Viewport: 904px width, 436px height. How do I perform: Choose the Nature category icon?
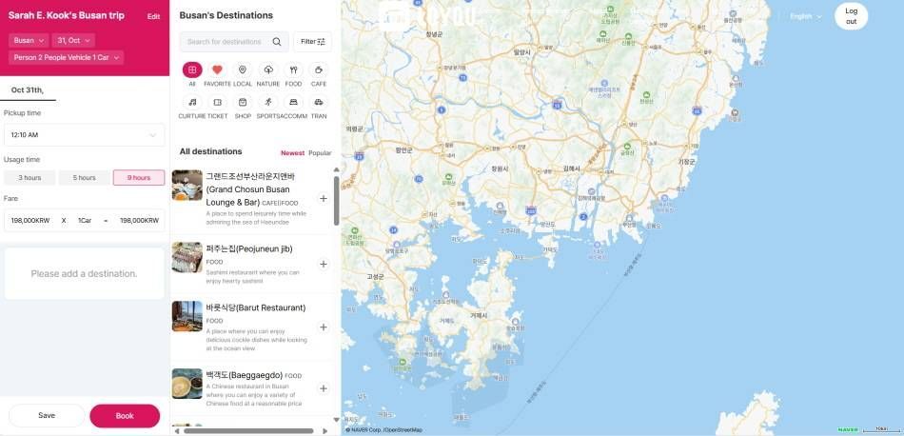(268, 69)
